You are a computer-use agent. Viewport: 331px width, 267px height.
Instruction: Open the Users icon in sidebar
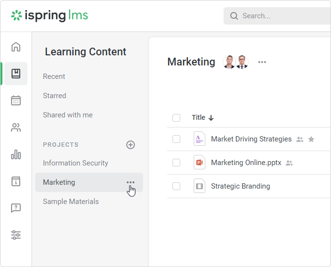point(16,127)
